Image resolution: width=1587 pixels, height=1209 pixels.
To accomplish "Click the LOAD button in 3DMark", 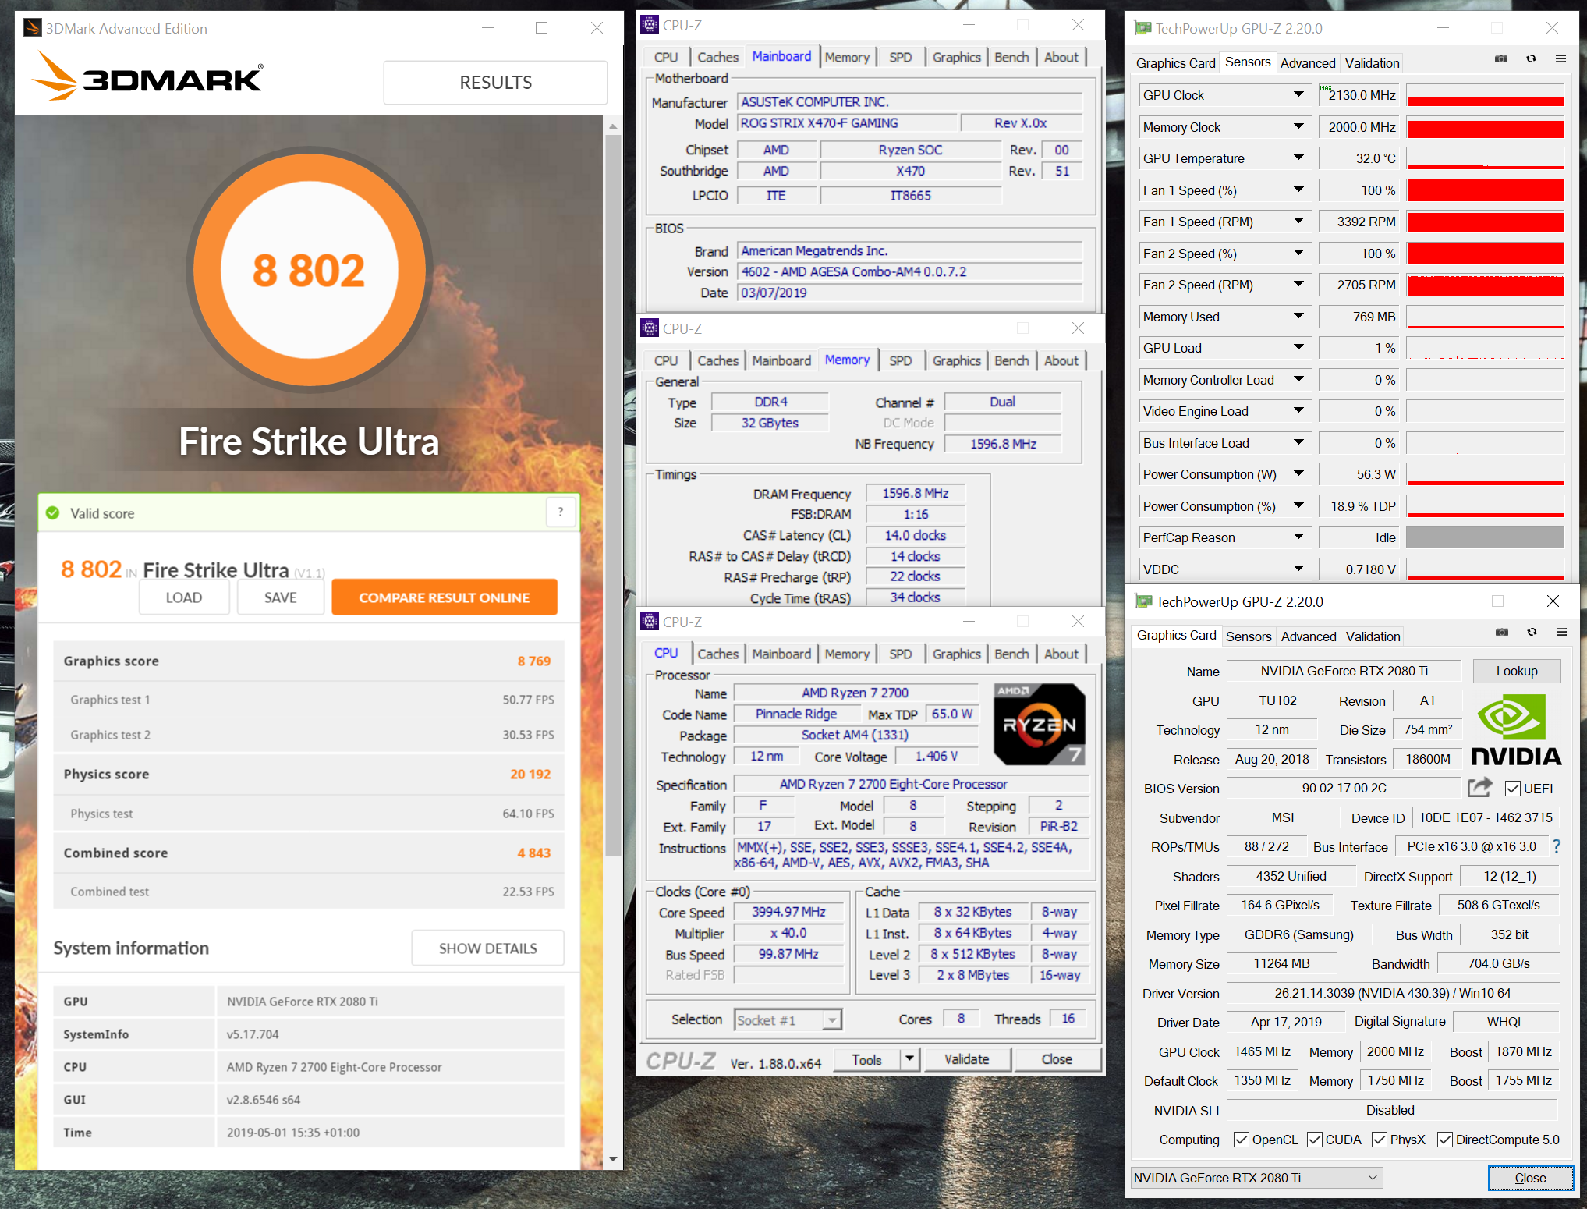I will tap(184, 597).
